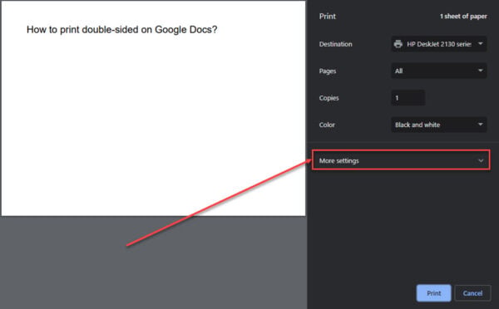
Task: Click the 'Print' dialog heading
Action: coord(328,17)
